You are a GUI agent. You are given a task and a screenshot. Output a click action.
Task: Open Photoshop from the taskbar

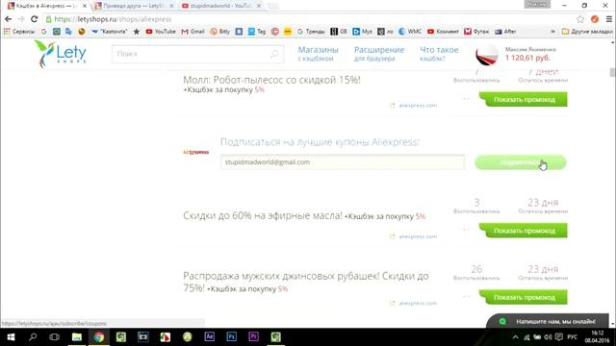[x=231, y=337]
